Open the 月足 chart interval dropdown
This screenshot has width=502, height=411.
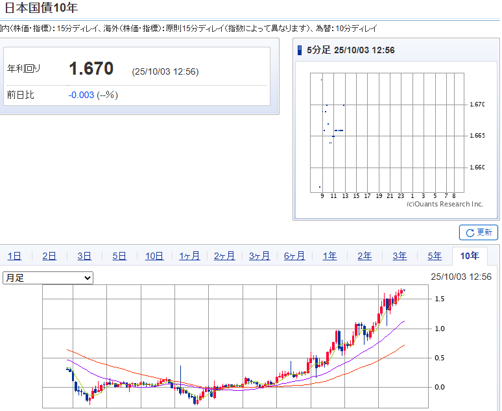pos(48,278)
